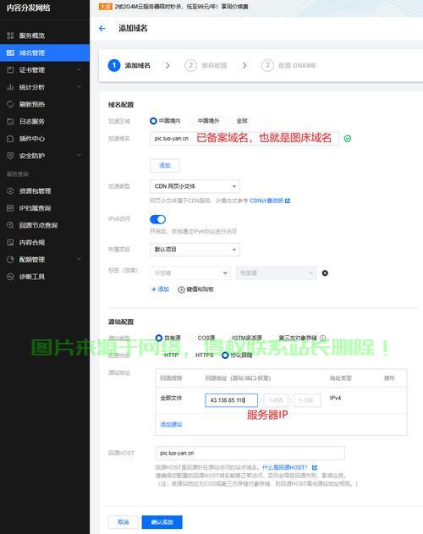Select 域名管理 in the sidebar
Screen dimensions: 423x534
tap(45, 52)
